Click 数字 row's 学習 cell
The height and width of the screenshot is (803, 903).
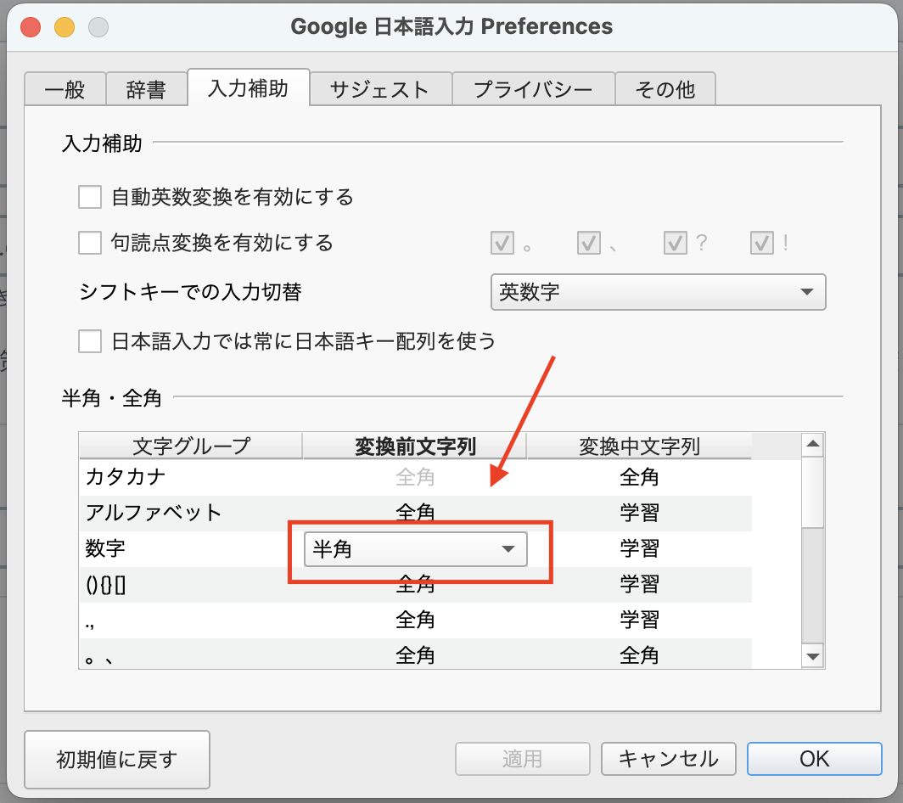click(639, 548)
